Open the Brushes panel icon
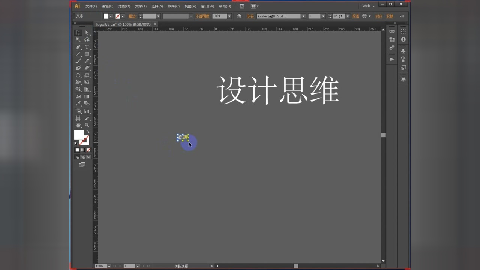This screenshot has width=480, height=270. 403,59
